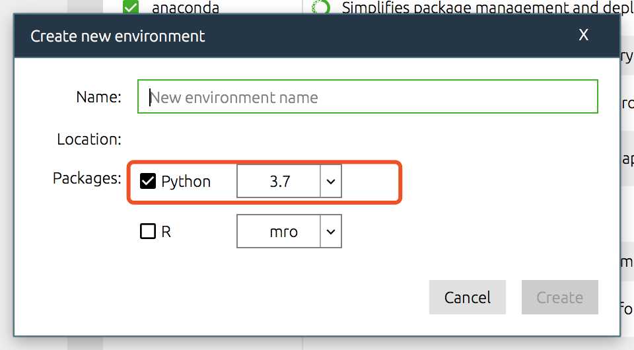The width and height of the screenshot is (634, 350).
Task: Click the Location: label
Action: [x=88, y=139]
